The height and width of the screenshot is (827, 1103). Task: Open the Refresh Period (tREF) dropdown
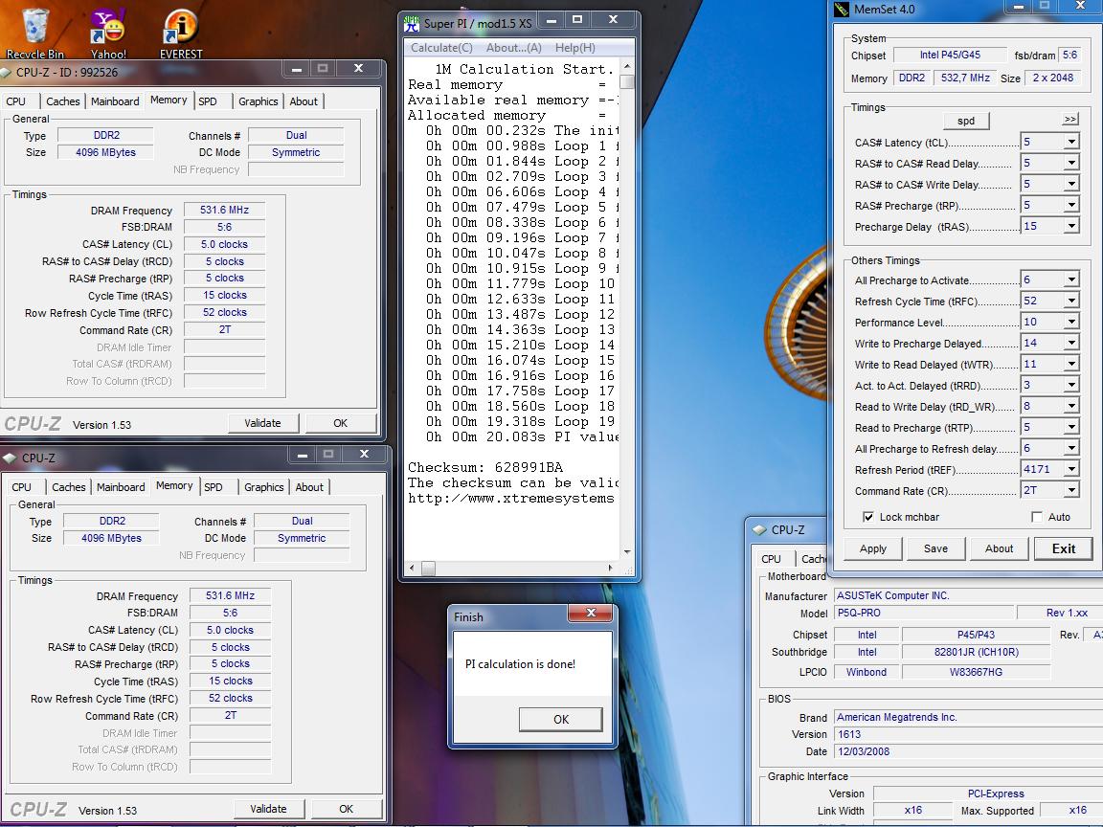click(1070, 470)
